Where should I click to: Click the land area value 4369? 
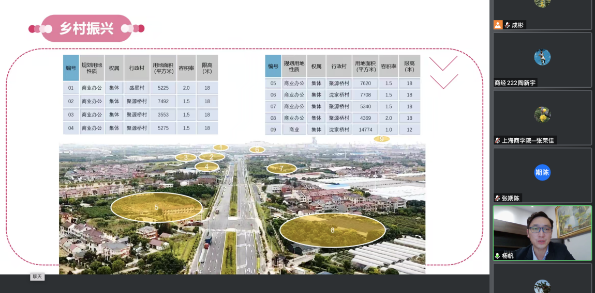coord(365,118)
